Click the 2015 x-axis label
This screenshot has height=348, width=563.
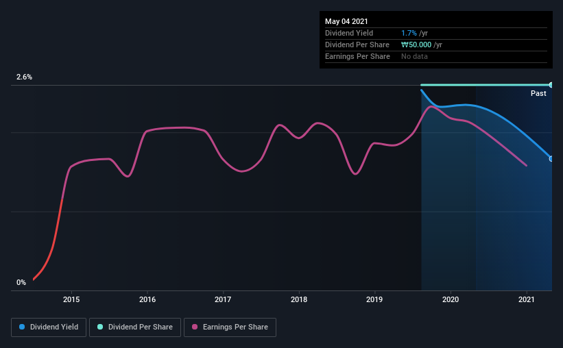pos(71,299)
